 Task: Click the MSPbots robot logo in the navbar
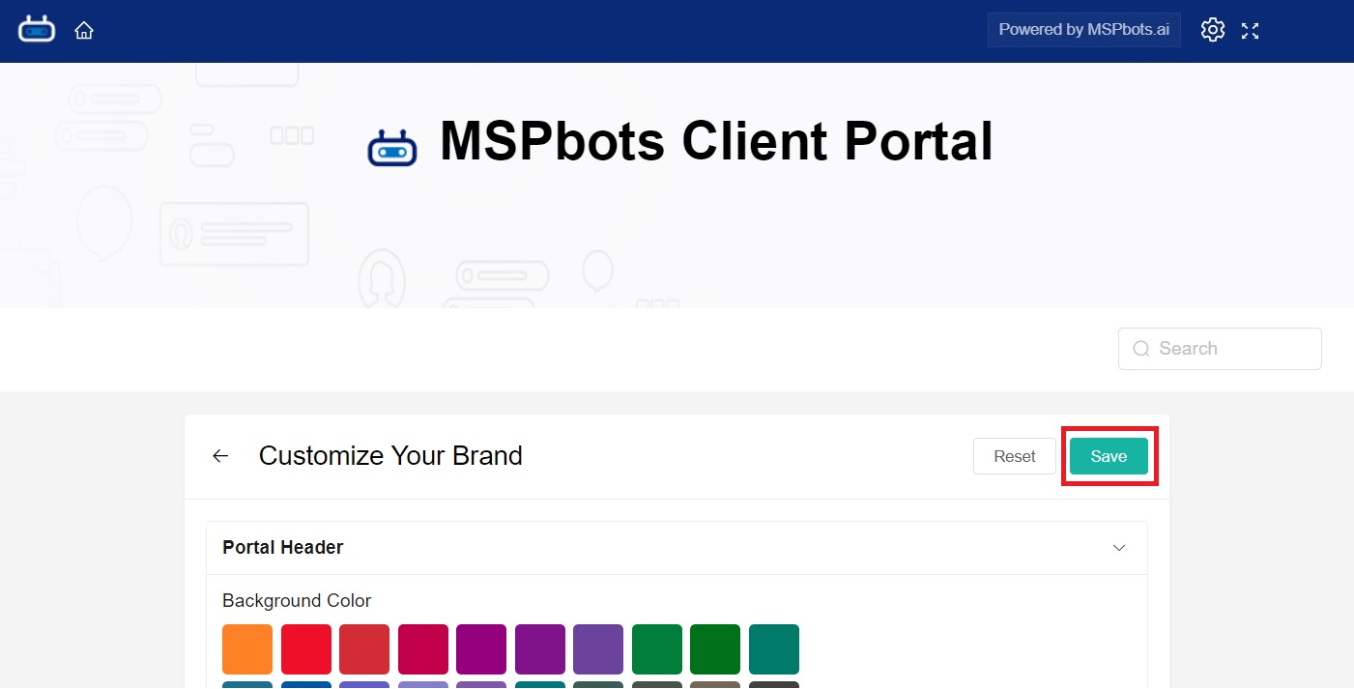coord(36,28)
